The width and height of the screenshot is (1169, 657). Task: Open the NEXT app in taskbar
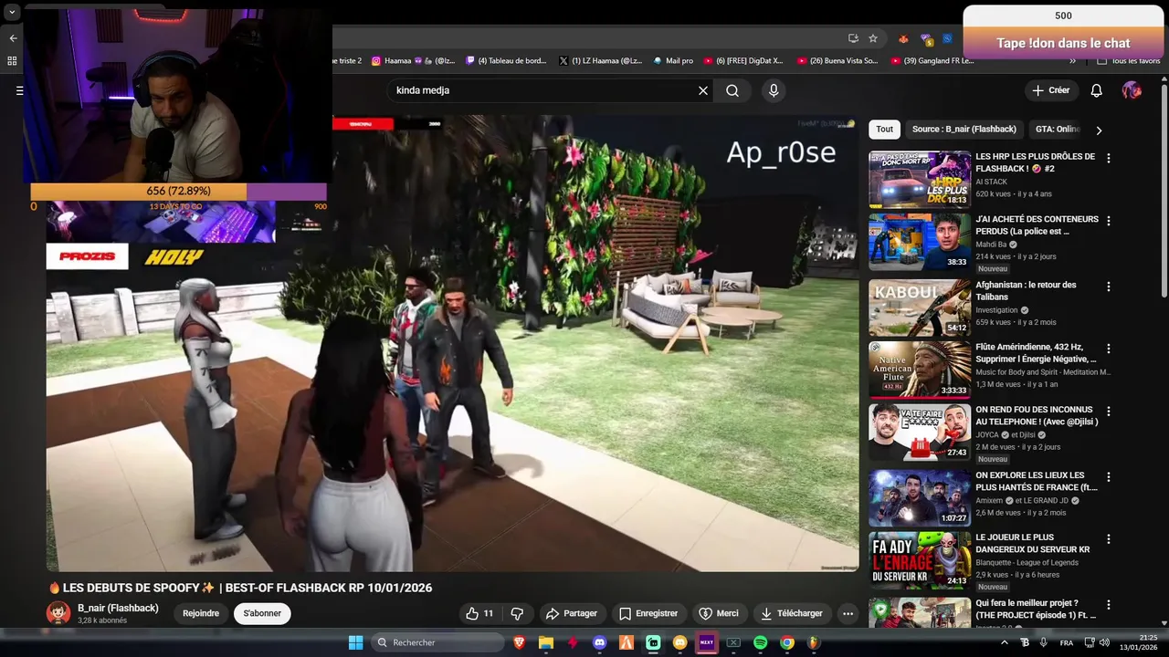(707, 642)
